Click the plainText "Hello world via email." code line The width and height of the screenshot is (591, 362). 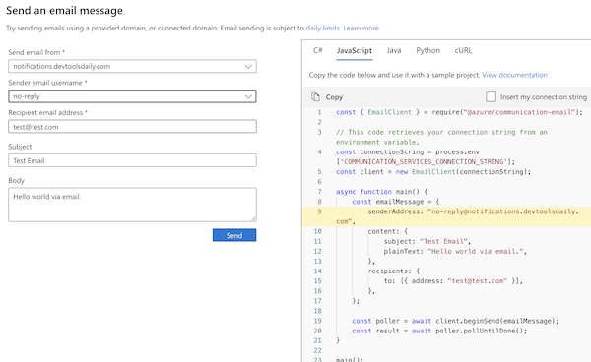455,252
